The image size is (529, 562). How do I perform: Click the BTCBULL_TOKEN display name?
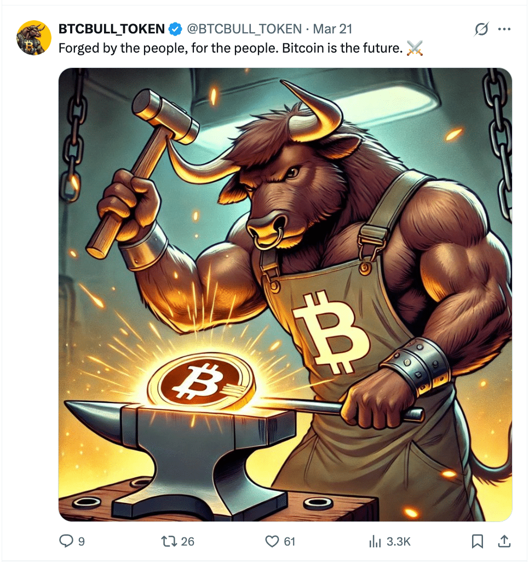(112, 29)
